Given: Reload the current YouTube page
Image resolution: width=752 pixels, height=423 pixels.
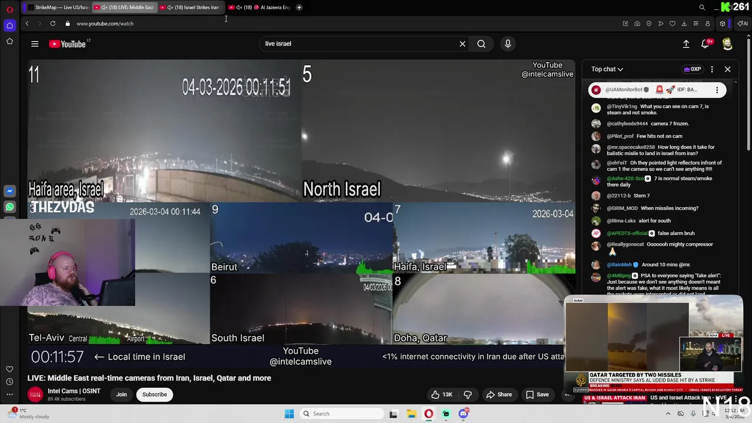Looking at the screenshot, I should point(52,23).
